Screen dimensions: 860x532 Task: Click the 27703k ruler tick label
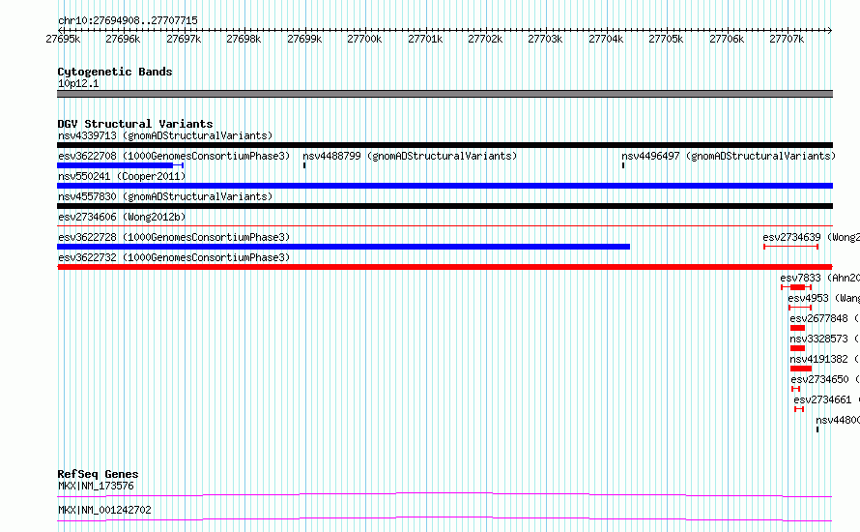point(545,39)
